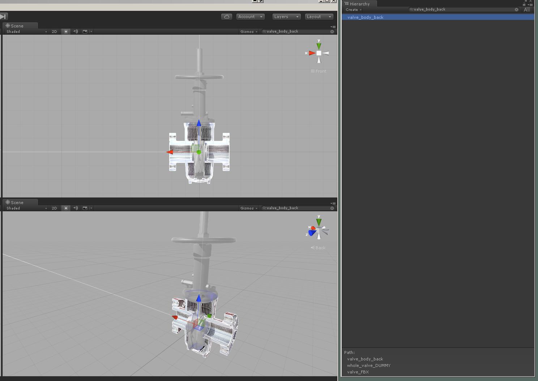Screen dimensions: 538x381
Task: Toggle scene lighting in upper Scene view
Action: click(66, 32)
